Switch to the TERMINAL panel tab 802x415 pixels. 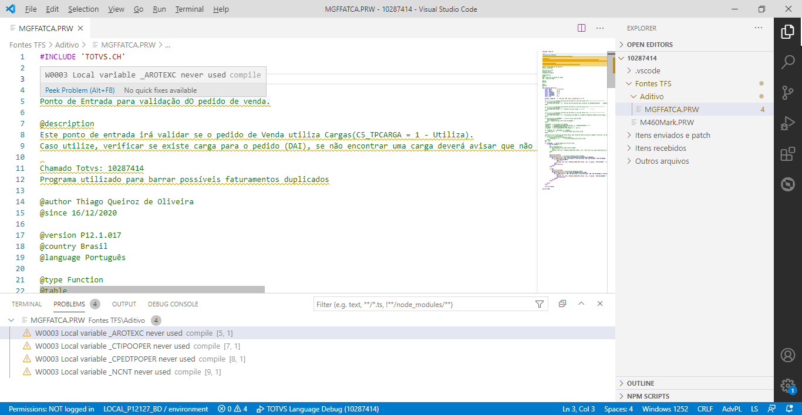point(27,304)
